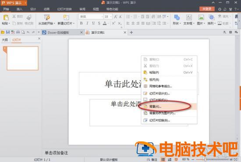Choose Slide Transition (B) in context menu

[169, 120]
